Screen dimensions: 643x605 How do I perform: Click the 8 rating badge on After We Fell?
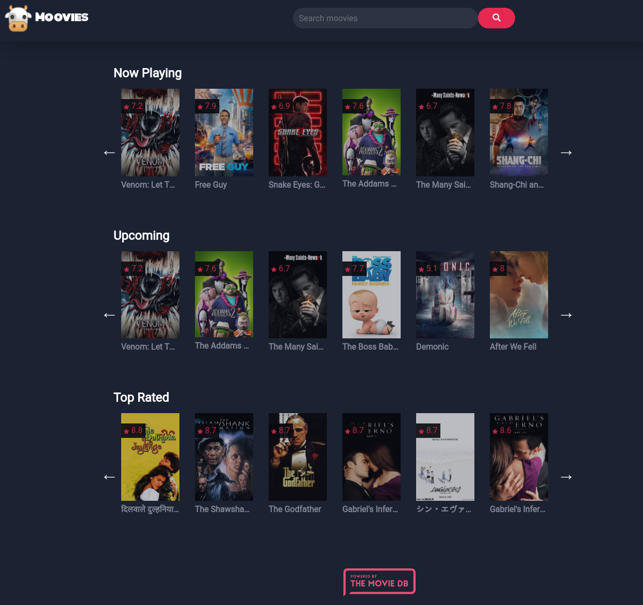tap(499, 269)
